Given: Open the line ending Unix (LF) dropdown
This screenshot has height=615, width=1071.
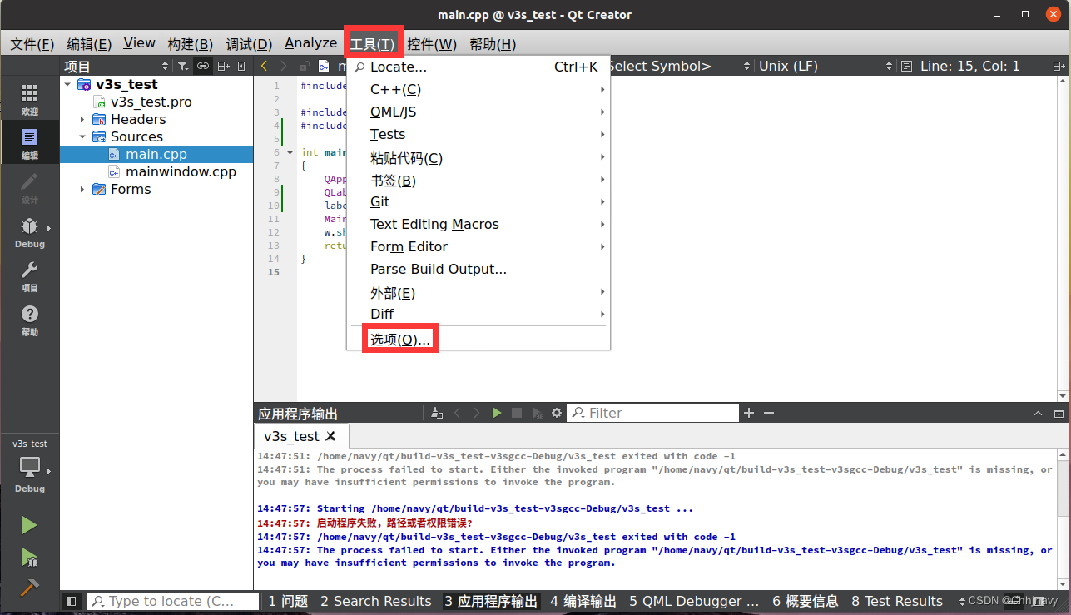Looking at the screenshot, I should point(826,66).
